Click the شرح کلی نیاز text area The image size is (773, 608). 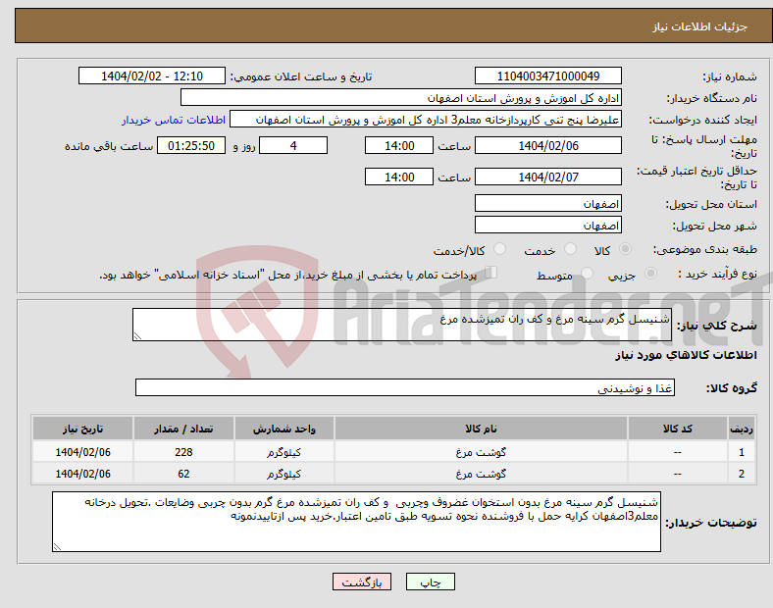[x=402, y=325]
